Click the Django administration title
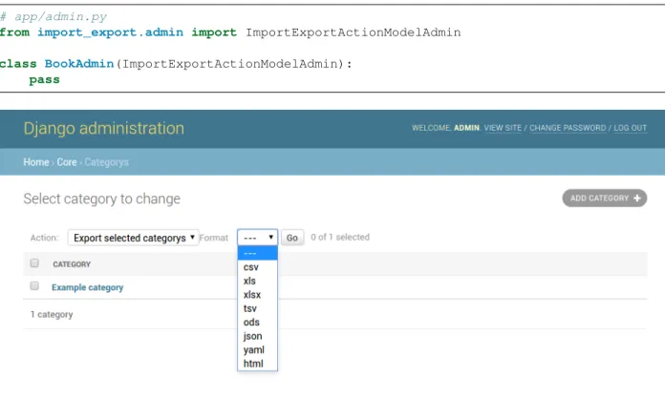This screenshot has height=398, width=665. pos(104,129)
